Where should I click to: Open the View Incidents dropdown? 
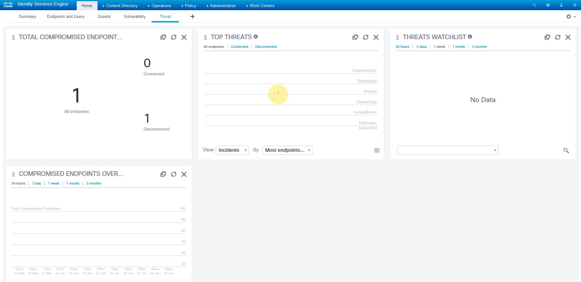pyautogui.click(x=232, y=150)
